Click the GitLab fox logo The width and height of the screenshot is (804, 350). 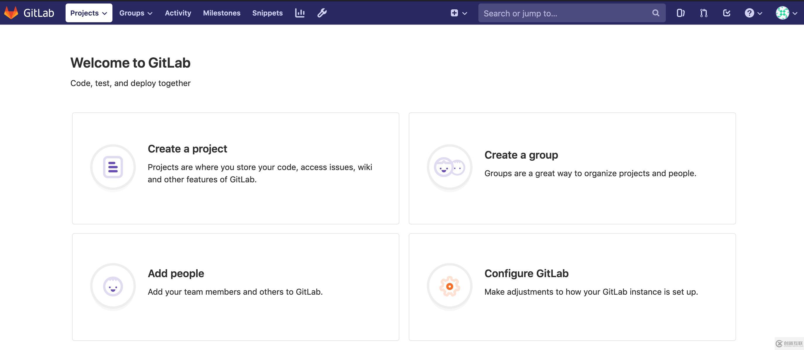click(11, 13)
